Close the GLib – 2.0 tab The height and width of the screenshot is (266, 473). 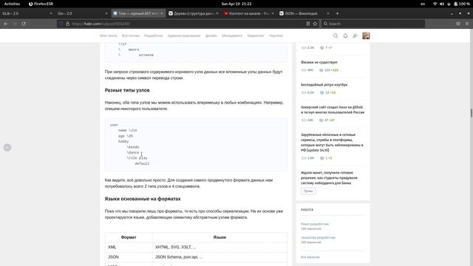click(x=51, y=13)
